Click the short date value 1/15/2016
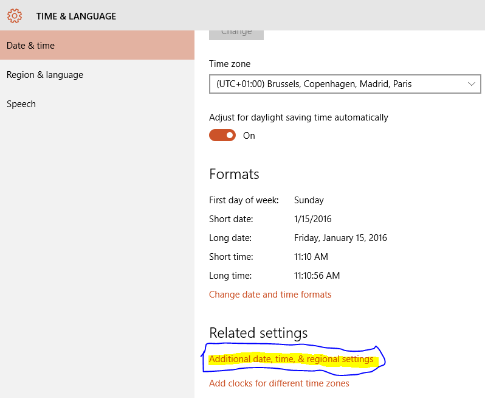The height and width of the screenshot is (398, 485). click(313, 219)
